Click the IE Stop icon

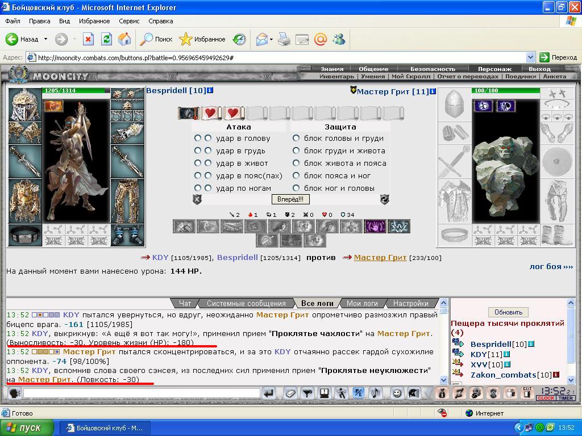click(88, 39)
